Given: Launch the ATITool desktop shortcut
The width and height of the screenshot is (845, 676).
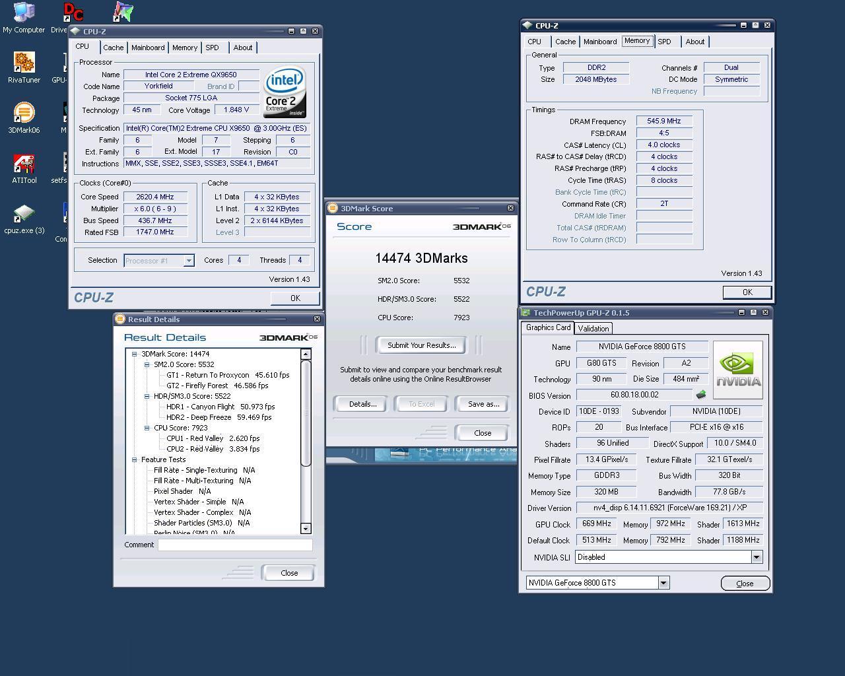Looking at the screenshot, I should click(24, 168).
